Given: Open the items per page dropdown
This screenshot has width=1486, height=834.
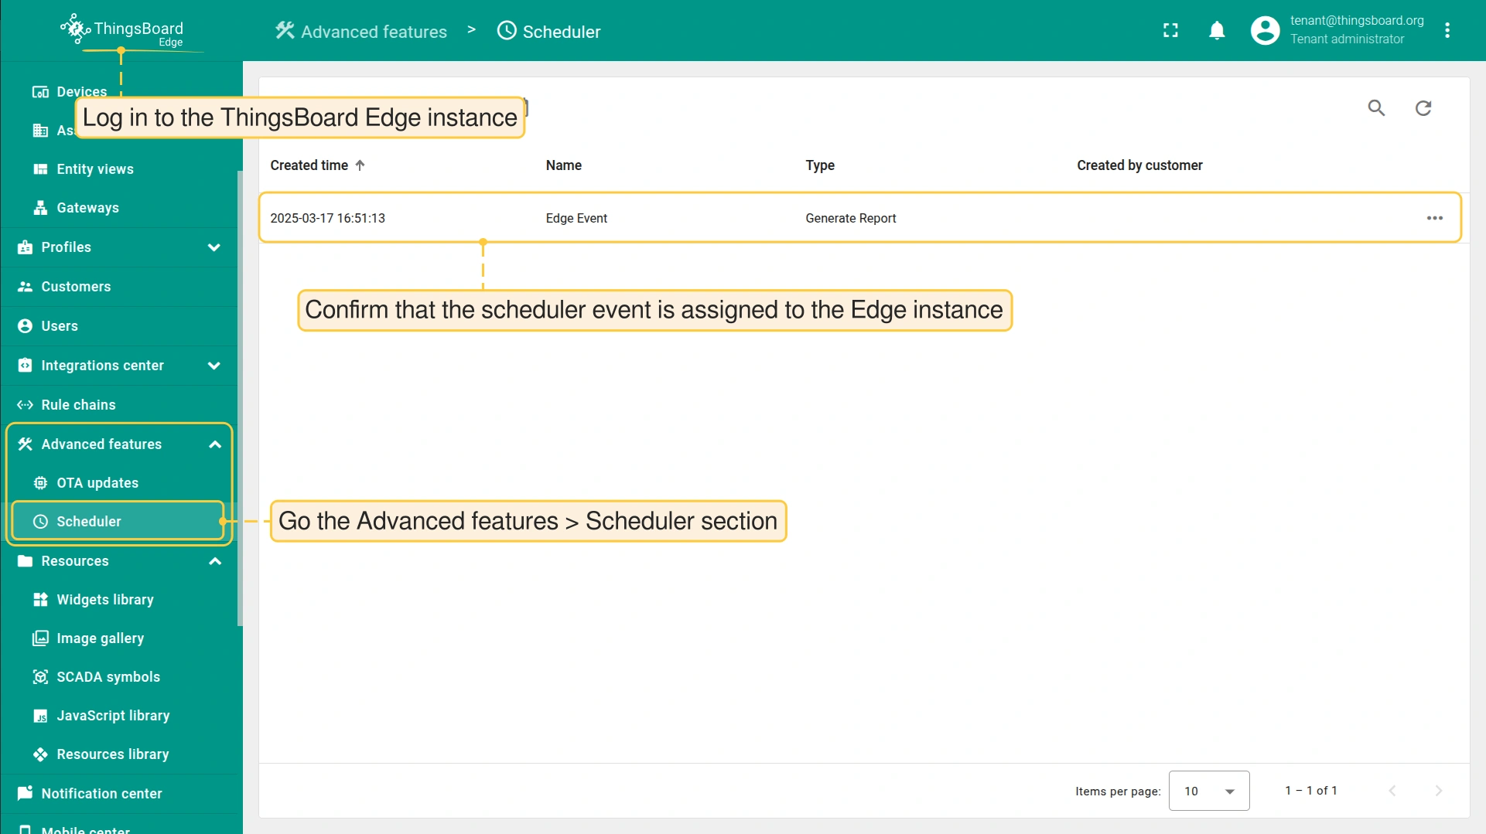Looking at the screenshot, I should 1208,791.
